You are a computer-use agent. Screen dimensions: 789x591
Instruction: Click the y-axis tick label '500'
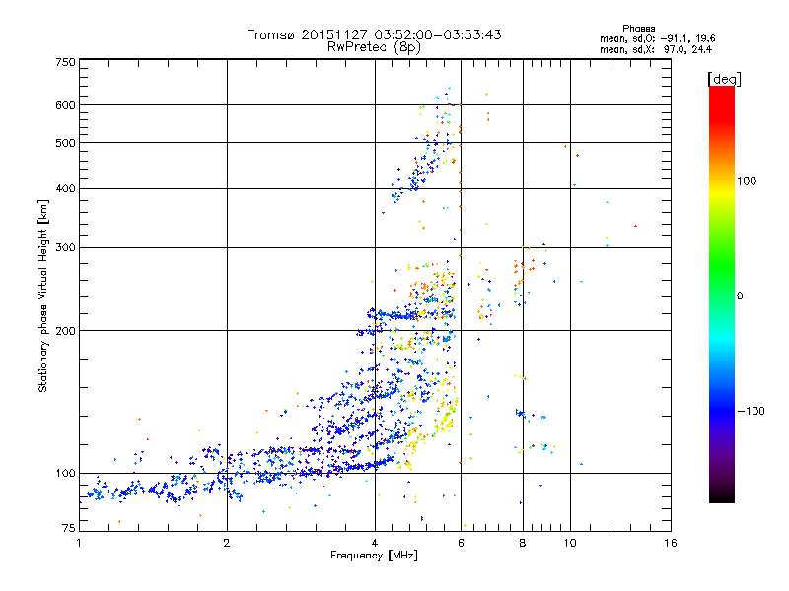(x=65, y=143)
